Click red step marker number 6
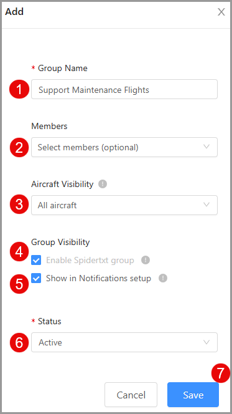 [19, 342]
